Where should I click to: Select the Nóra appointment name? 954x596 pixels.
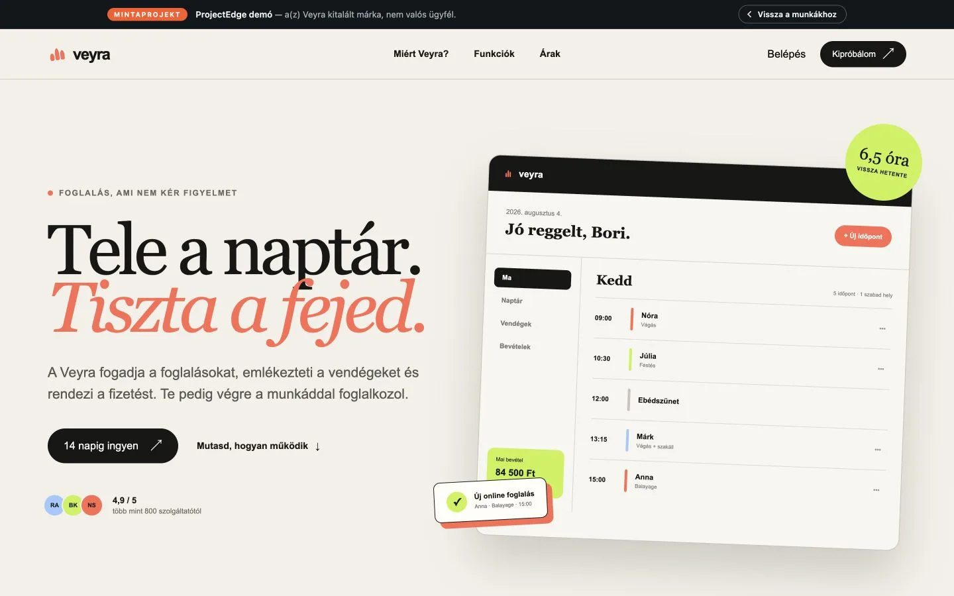649,316
